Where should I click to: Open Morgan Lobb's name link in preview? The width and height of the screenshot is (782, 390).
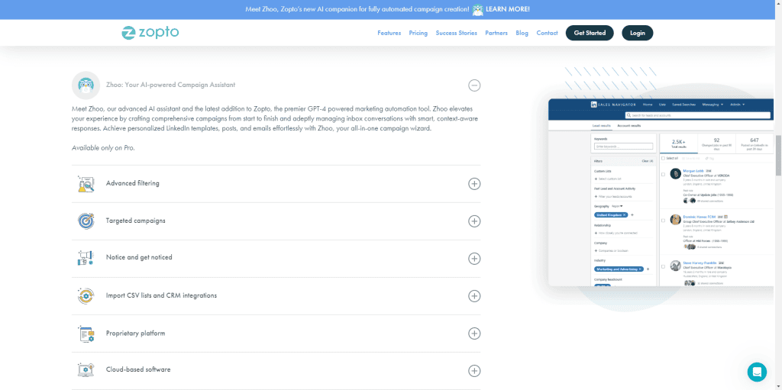693,170
